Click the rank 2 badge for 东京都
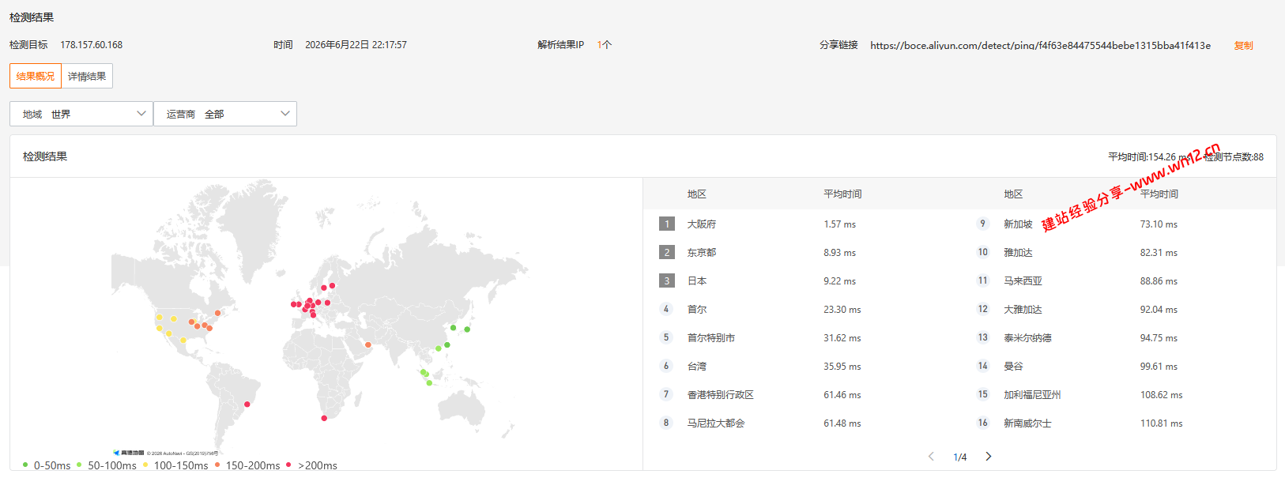 (x=667, y=252)
